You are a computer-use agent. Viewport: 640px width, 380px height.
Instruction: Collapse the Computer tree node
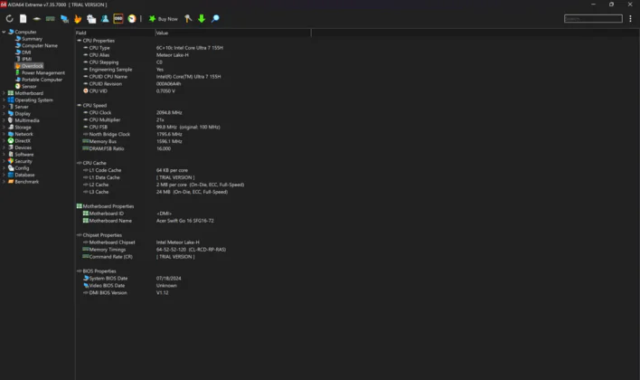[x=4, y=32]
